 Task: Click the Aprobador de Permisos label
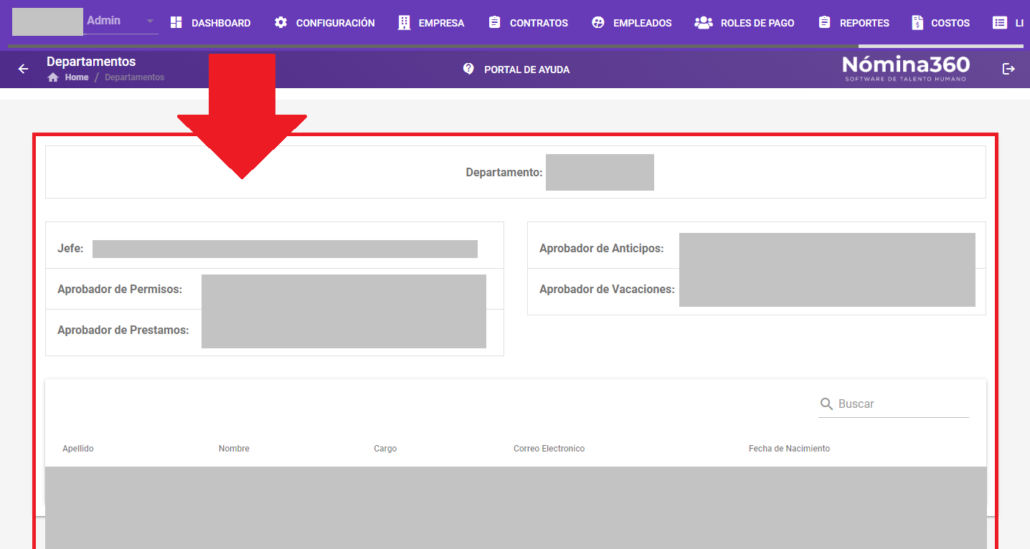click(120, 290)
